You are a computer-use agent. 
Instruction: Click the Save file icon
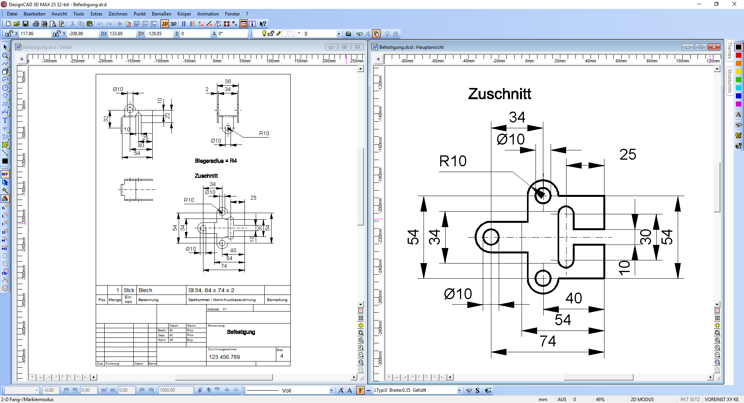26,24
